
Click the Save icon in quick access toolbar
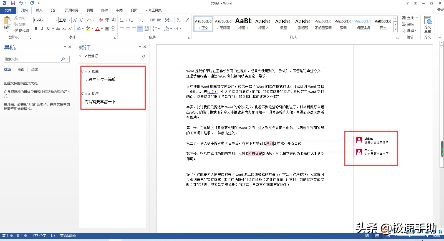(13, 3)
